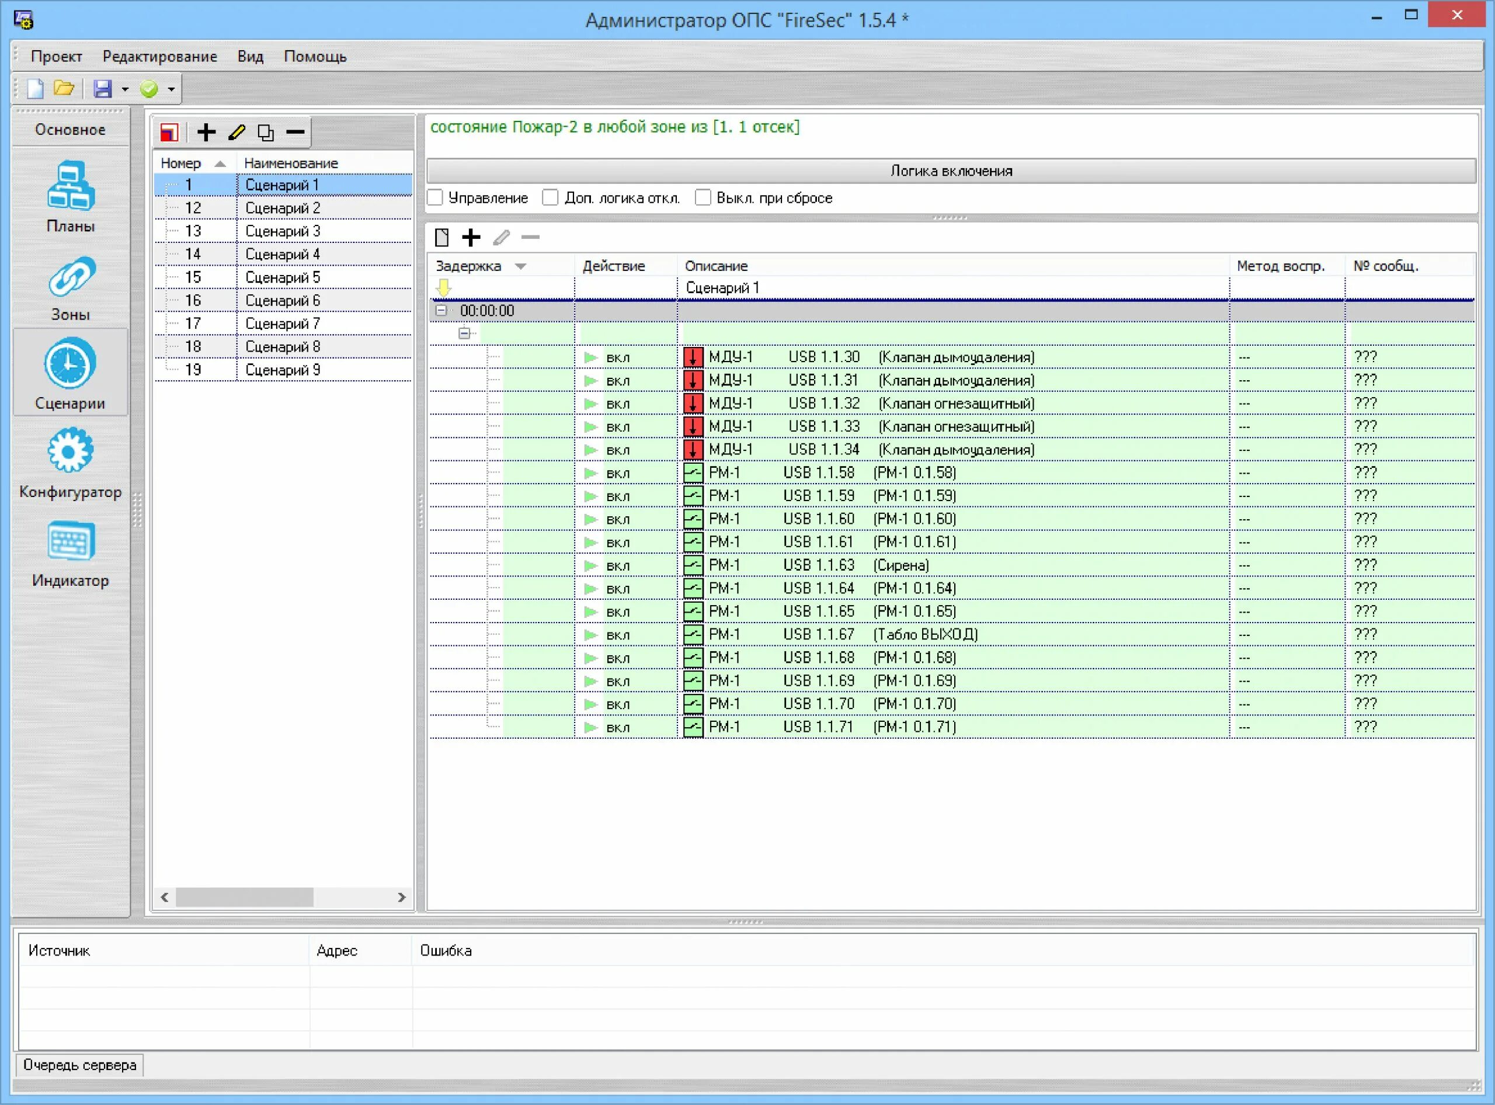Select USB 1.1.32 Клапан огнезащитный row
This screenshot has width=1495, height=1105.
click(x=951, y=404)
